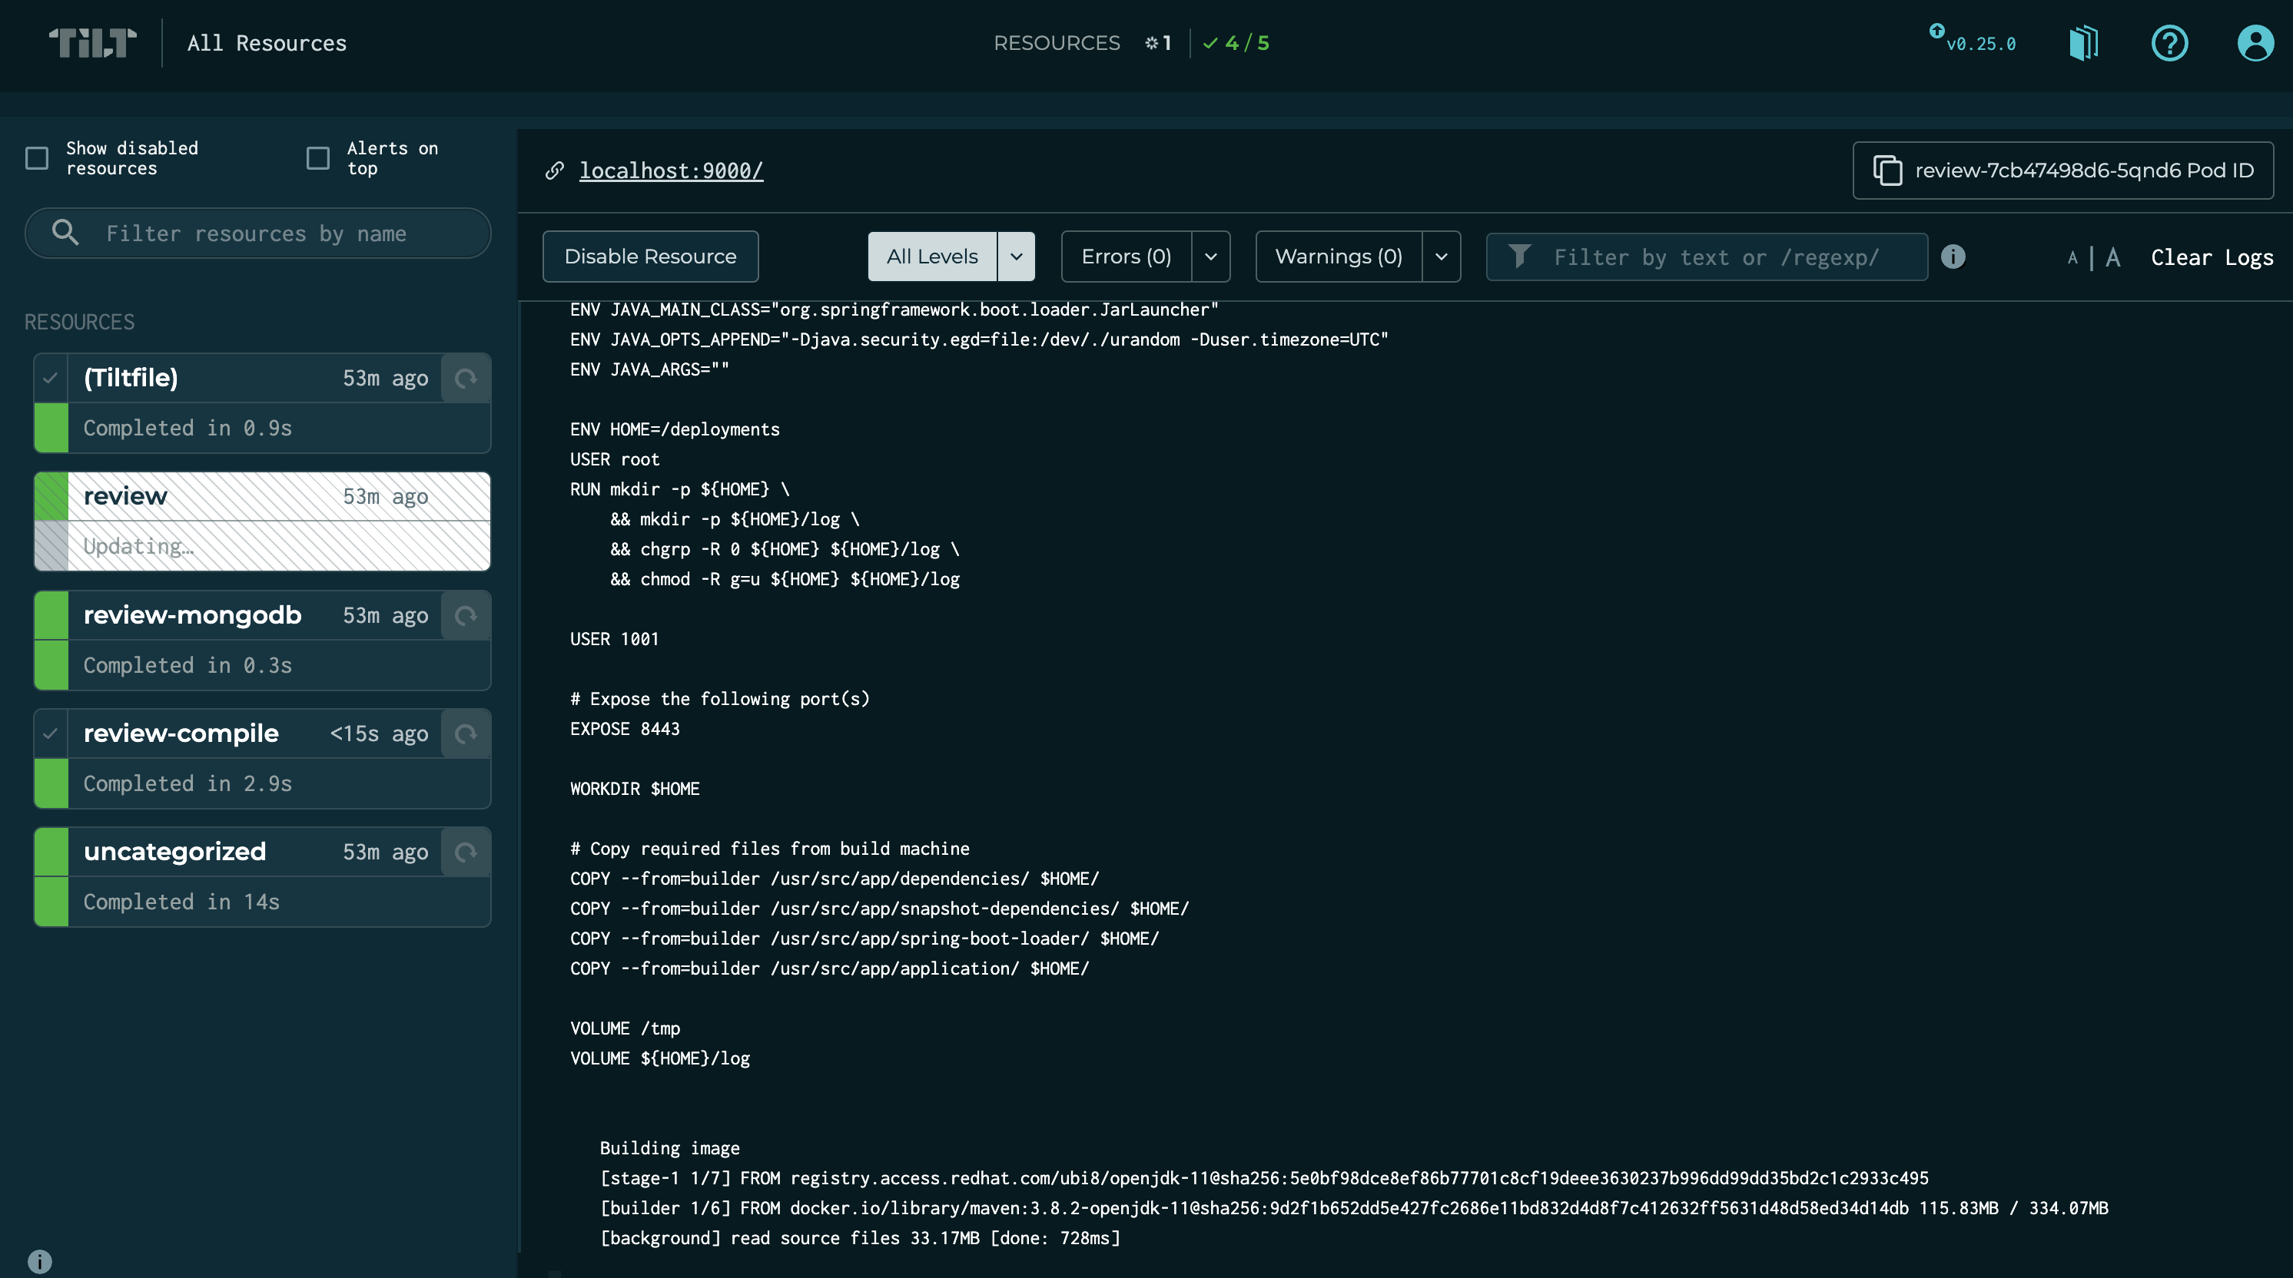Screen dimensions: 2293x1278
Task: Toggle review-compile trigger mode checkmark
Action: click(51, 734)
